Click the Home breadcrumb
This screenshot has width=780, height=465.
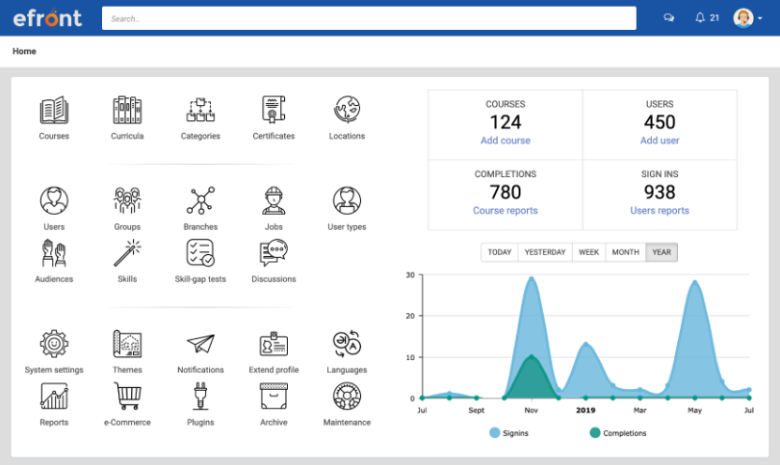pos(24,51)
